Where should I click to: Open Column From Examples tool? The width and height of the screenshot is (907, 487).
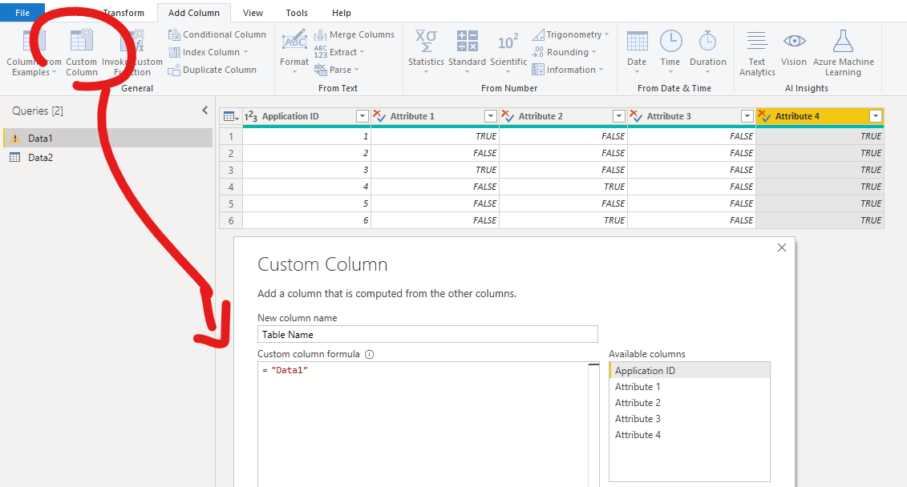click(x=34, y=53)
